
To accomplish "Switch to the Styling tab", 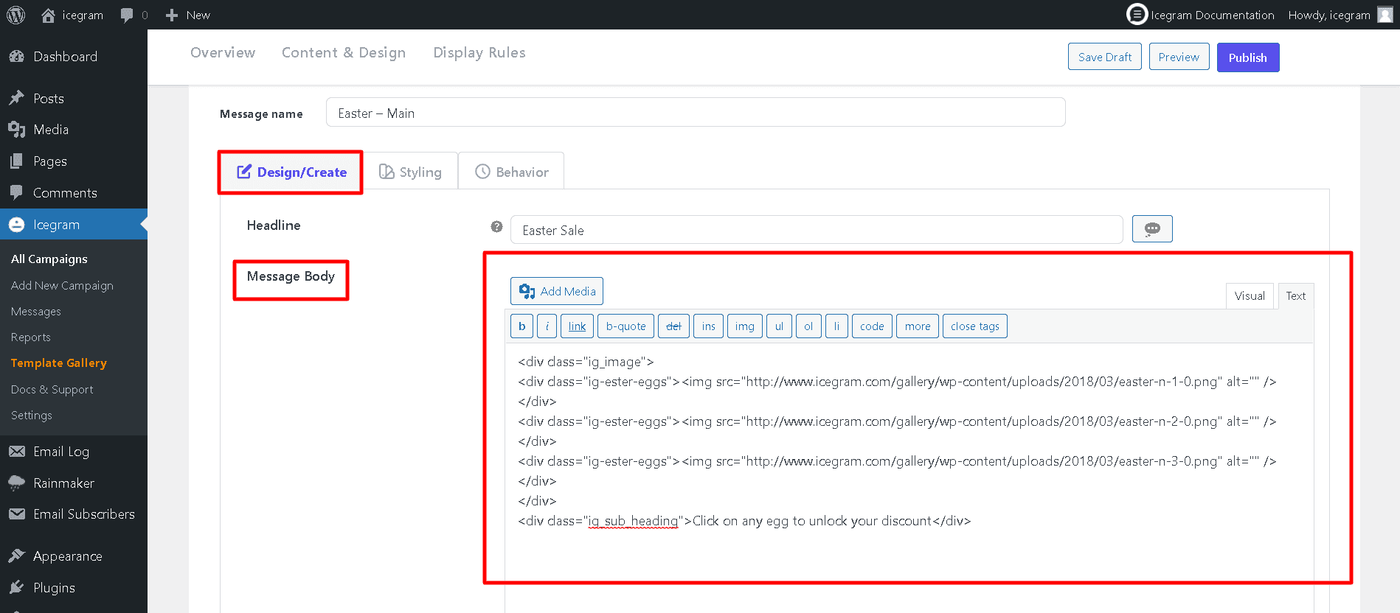I will (x=410, y=172).
